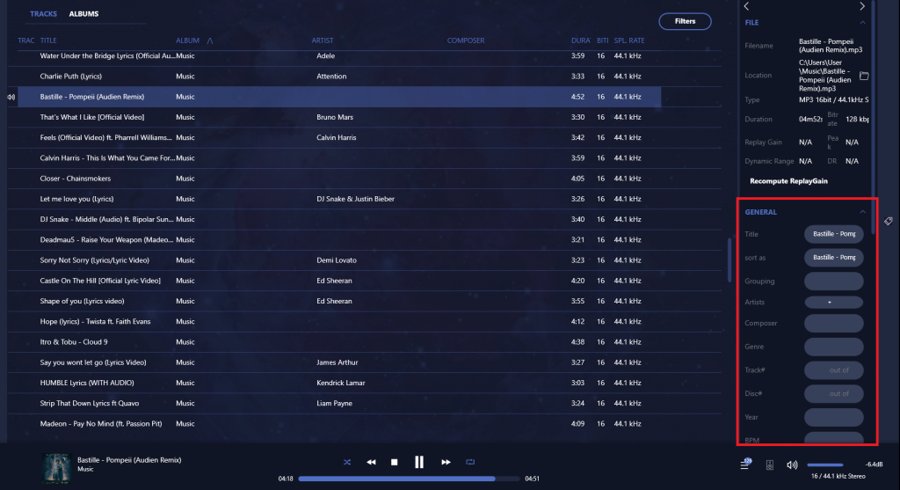900x490 pixels.
Task: Click the Year input field
Action: (833, 417)
